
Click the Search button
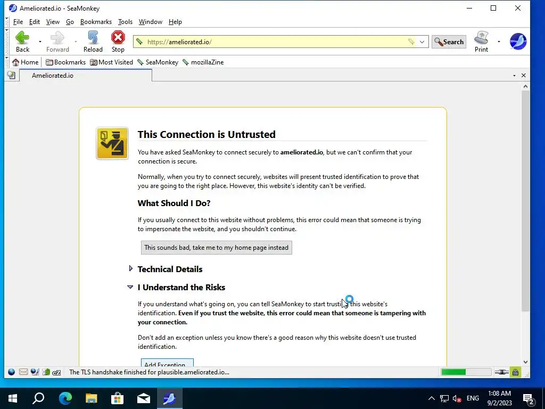[x=449, y=42]
